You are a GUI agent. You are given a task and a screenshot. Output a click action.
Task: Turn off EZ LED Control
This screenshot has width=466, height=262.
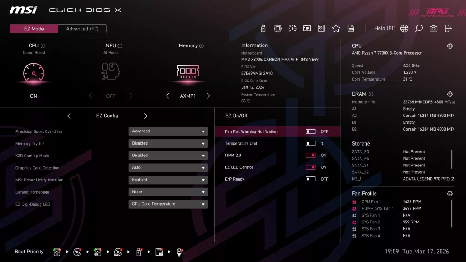(x=311, y=167)
